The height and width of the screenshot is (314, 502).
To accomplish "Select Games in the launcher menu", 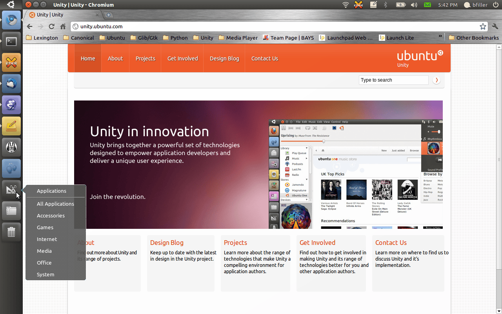I will [x=55, y=227].
